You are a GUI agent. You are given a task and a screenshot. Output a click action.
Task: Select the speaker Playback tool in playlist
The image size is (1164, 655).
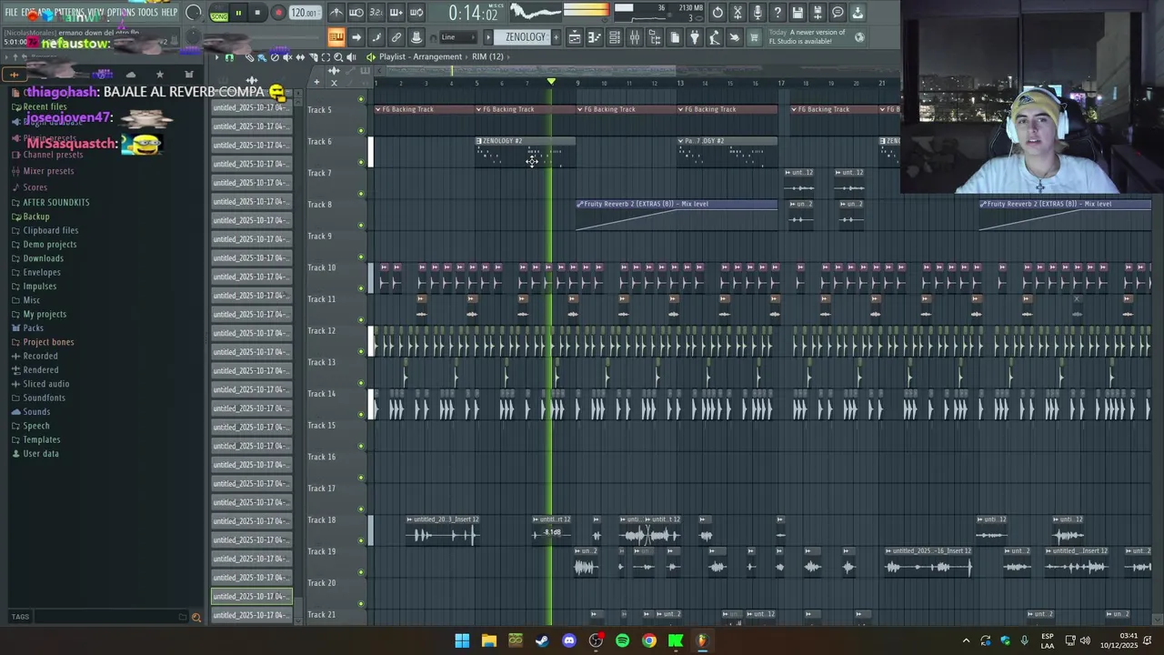coord(351,57)
